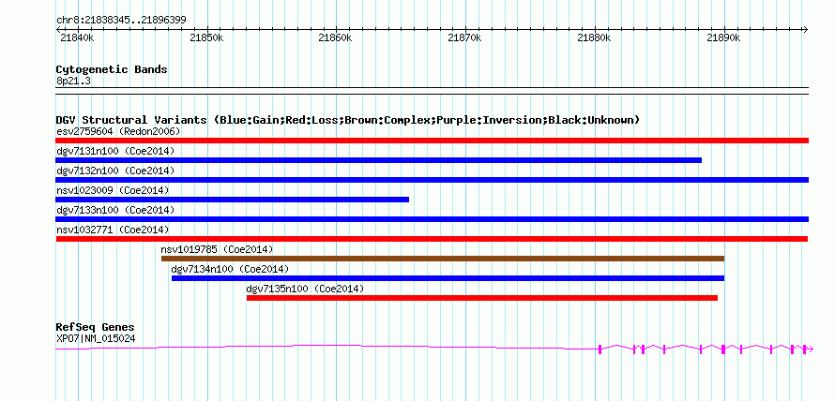Viewport: 835px width, 401px height.
Task: Click the red esv2759604 variant bar
Action: coord(432,141)
